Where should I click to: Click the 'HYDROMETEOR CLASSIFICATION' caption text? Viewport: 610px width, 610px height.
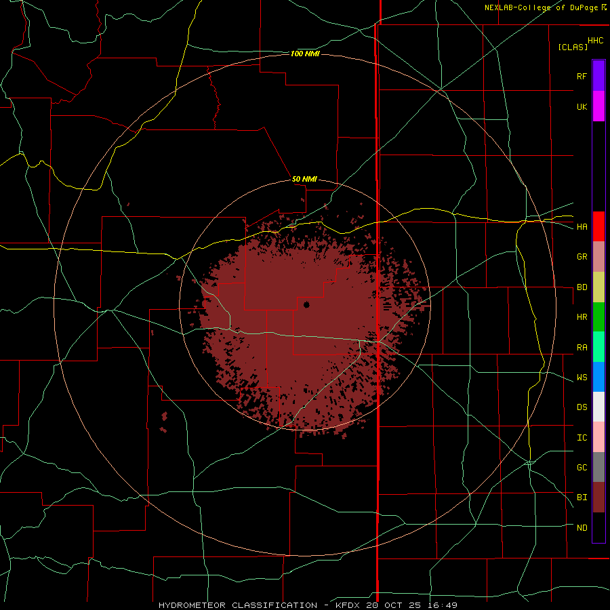click(238, 605)
